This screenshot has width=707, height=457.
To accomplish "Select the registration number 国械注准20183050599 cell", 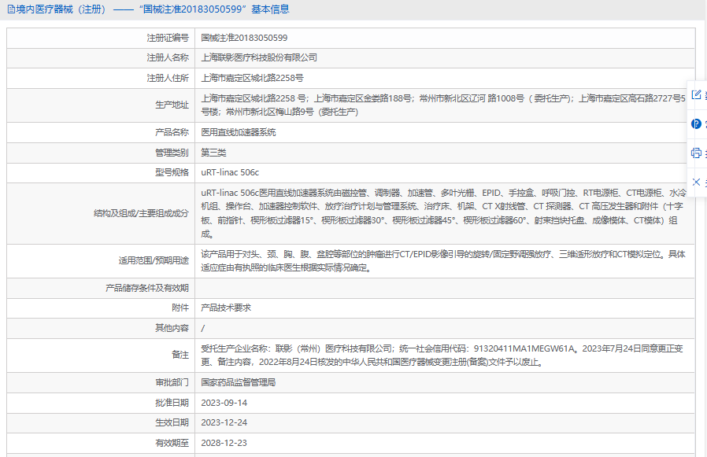I will pos(244,38).
